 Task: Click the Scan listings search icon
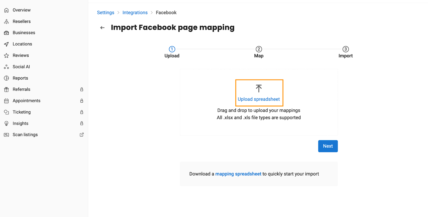(6, 135)
